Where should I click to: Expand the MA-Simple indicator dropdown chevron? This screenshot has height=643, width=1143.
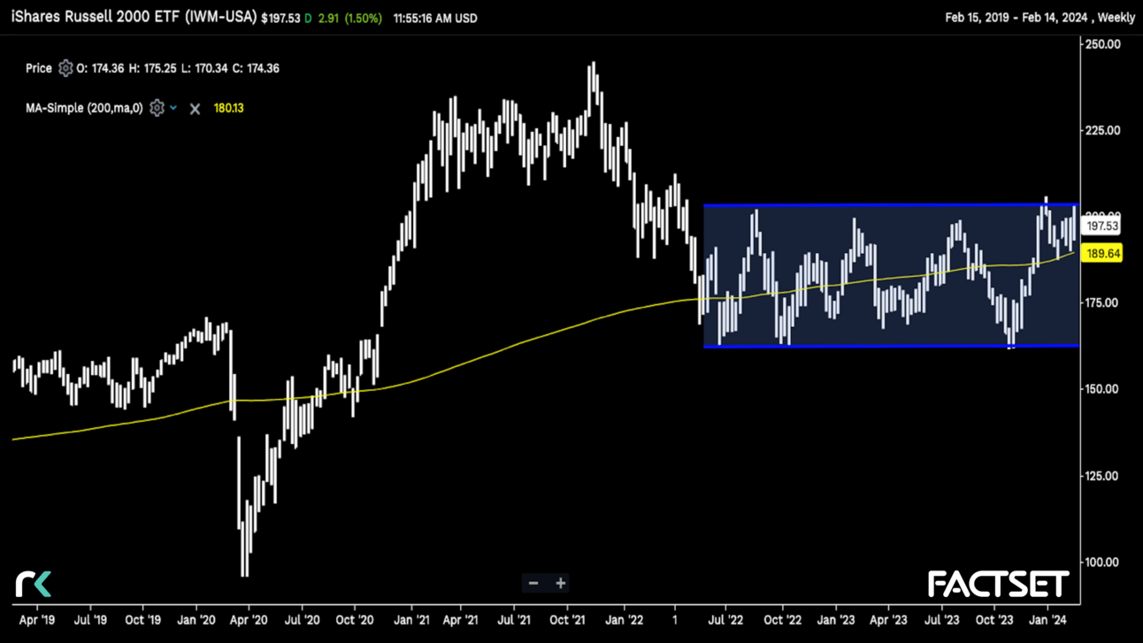click(173, 108)
